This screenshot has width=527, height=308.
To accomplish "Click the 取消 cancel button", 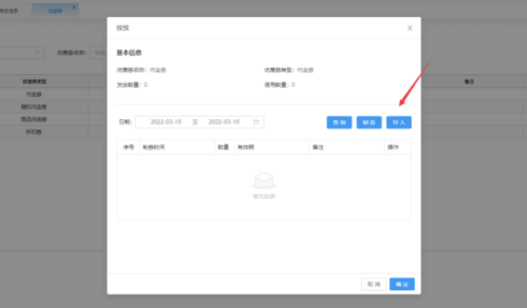I will (x=374, y=284).
